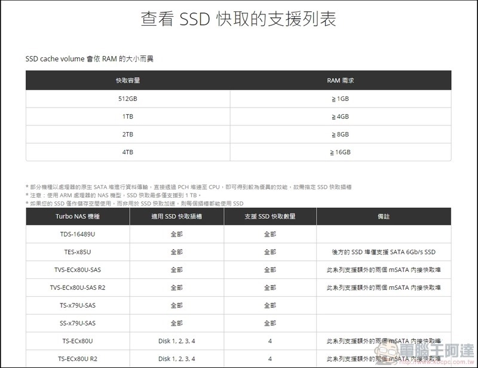478x368 pixels.
Task: Click the Turbo NAS 機種 column header
Action: pyautogui.click(x=78, y=217)
